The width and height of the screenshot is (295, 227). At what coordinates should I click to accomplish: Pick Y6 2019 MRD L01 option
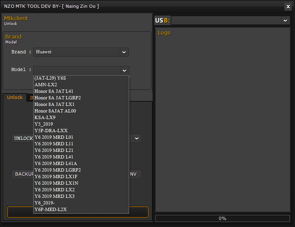tap(54, 137)
